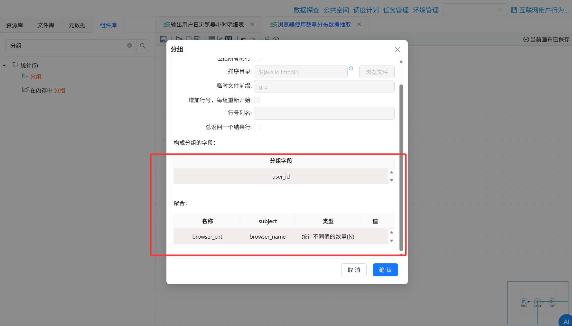Screen dimensions: 572x326
Task: Click the 行号列名 input field
Action: (x=324, y=113)
